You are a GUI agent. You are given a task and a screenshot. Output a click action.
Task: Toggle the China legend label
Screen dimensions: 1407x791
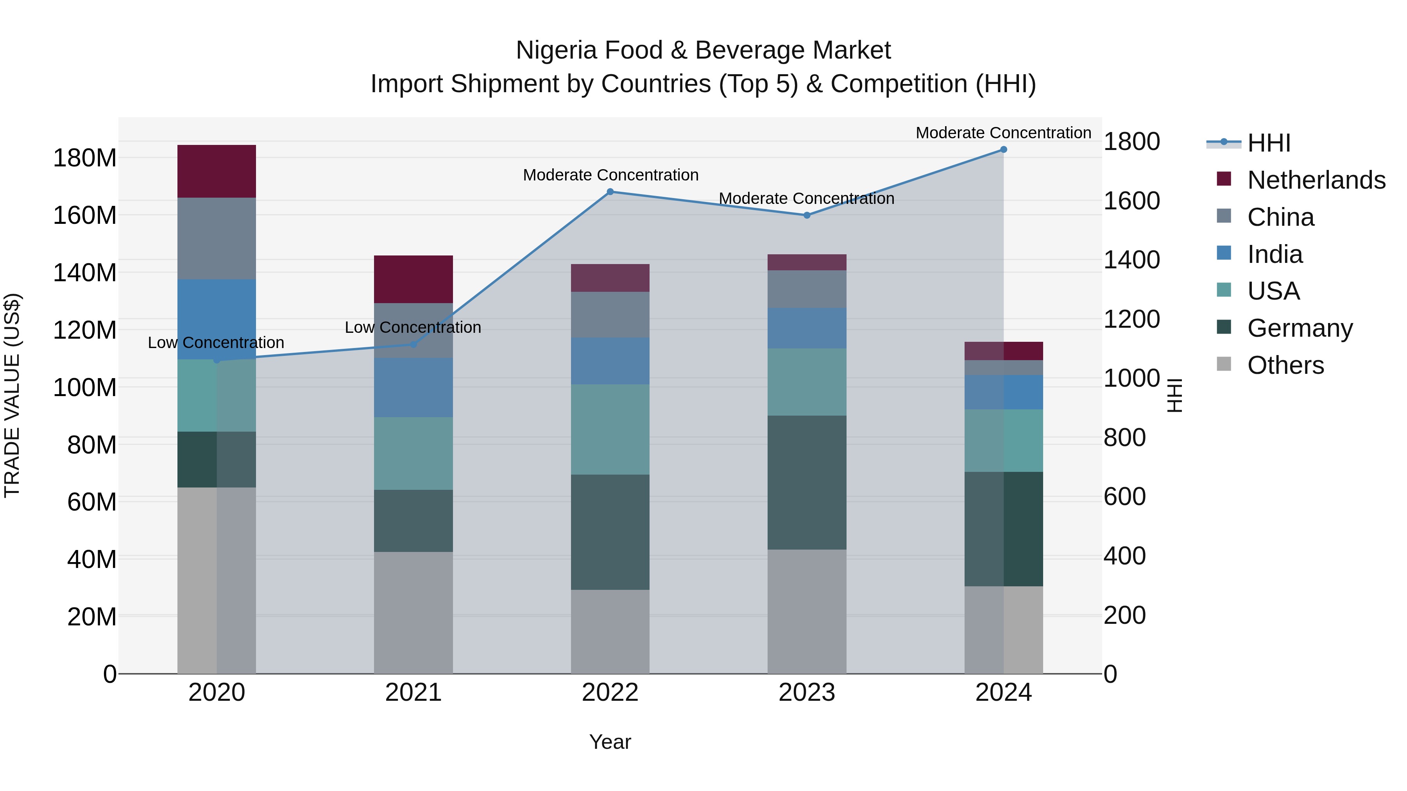tap(1281, 217)
